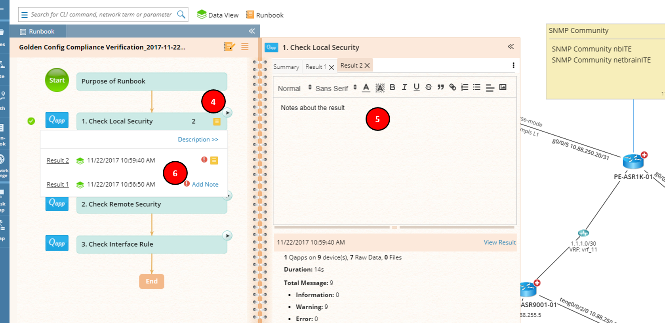Click the edit runbook pencil icon

[x=229, y=47]
